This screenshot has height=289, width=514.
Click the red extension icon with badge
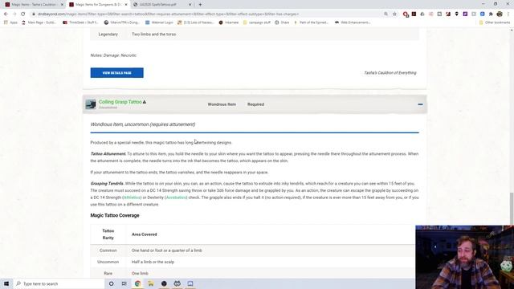406,14
